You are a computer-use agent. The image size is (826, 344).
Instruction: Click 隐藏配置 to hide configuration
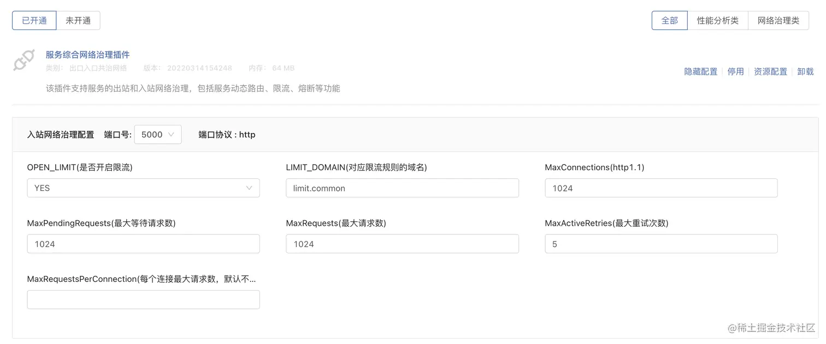pyautogui.click(x=700, y=71)
